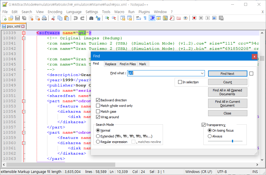266x175 pixels.
Task: Toggle the unlabeled checkbox beside Find Next
Action: [x=251, y=73]
